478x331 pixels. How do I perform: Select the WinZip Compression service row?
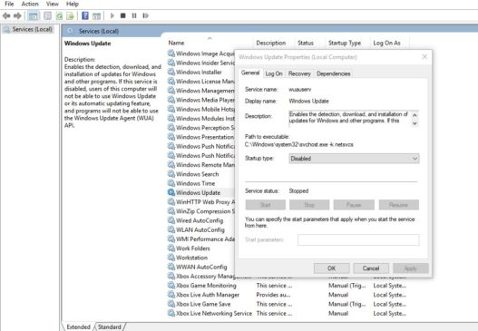pos(201,211)
